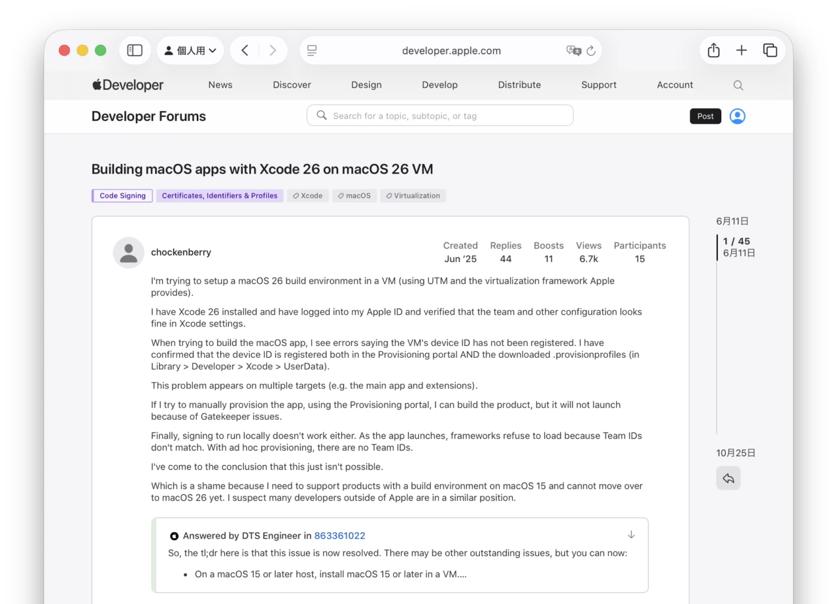Select the Develop menu item

439,85
